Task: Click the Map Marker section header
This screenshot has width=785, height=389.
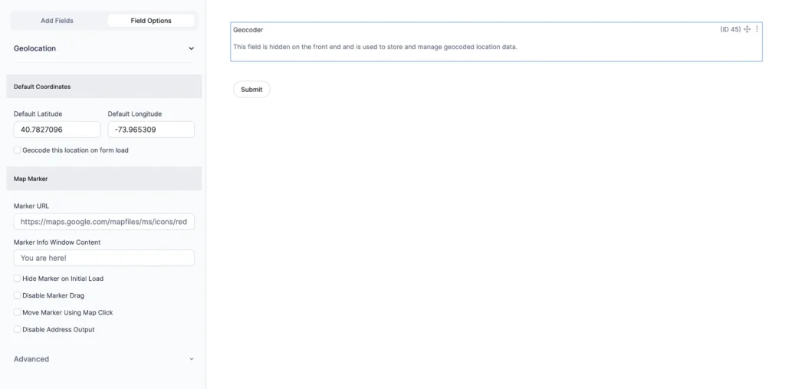Action: tap(104, 179)
